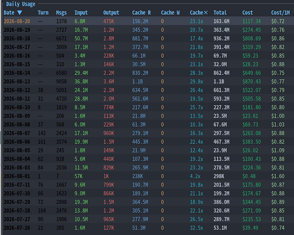Screen dimensions: 294x235
Task: Select the 2026-08-05 date row
Action: click(149, 150)
